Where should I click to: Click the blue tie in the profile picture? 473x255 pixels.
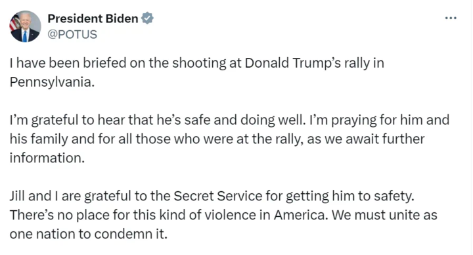coord(25,36)
